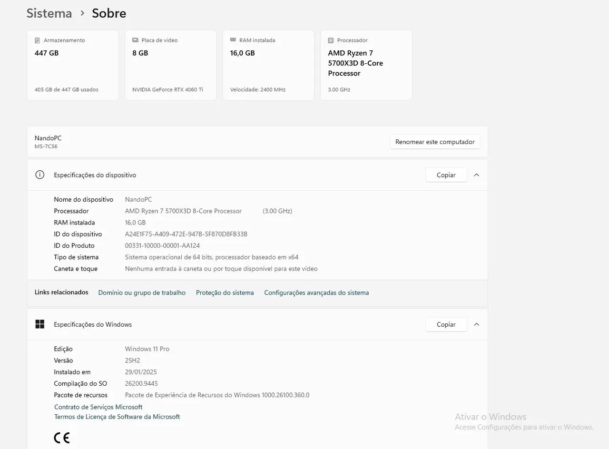
Task: Open Termos de Licença de Software da Microsoft
Action: click(117, 417)
